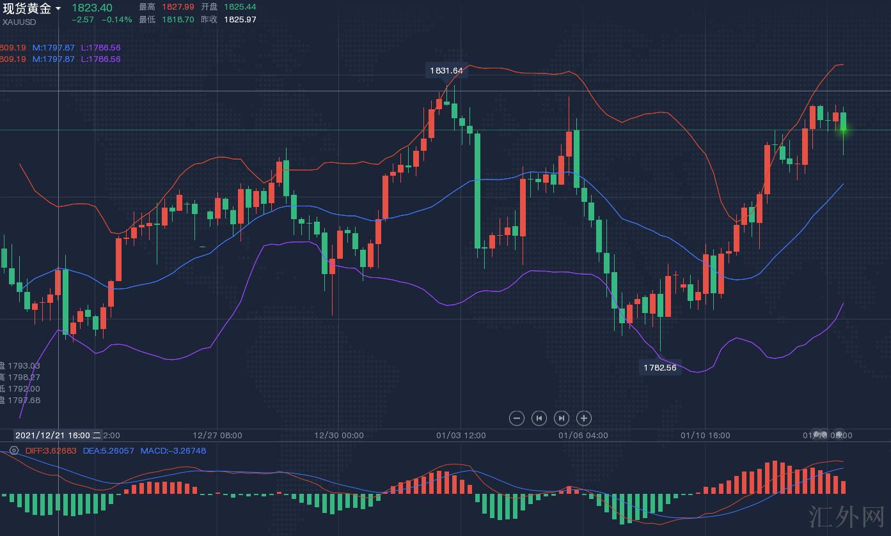Image resolution: width=891 pixels, height=536 pixels.
Task: Click the zoom out minus button
Action: point(517,418)
